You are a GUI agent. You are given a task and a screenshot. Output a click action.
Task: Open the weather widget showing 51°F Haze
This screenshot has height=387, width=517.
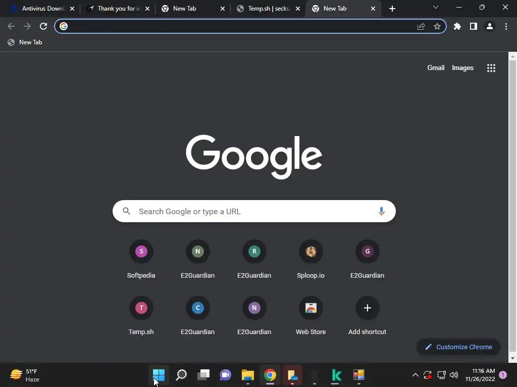pos(25,375)
